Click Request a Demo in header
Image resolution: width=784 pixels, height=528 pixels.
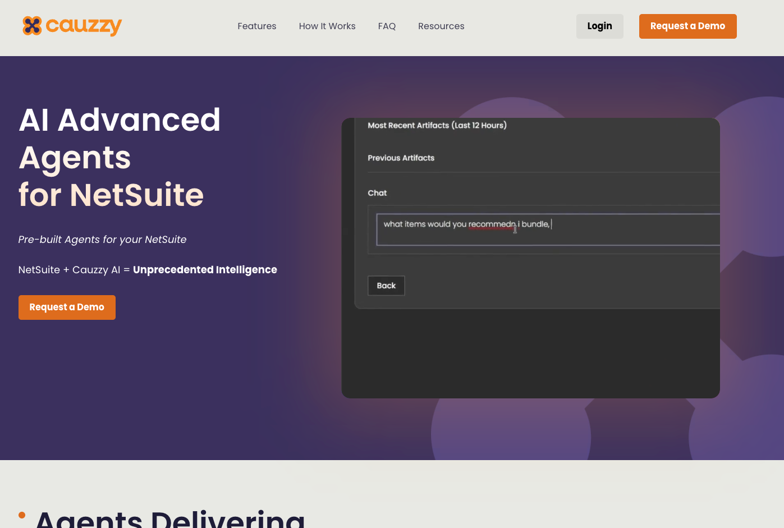688,26
